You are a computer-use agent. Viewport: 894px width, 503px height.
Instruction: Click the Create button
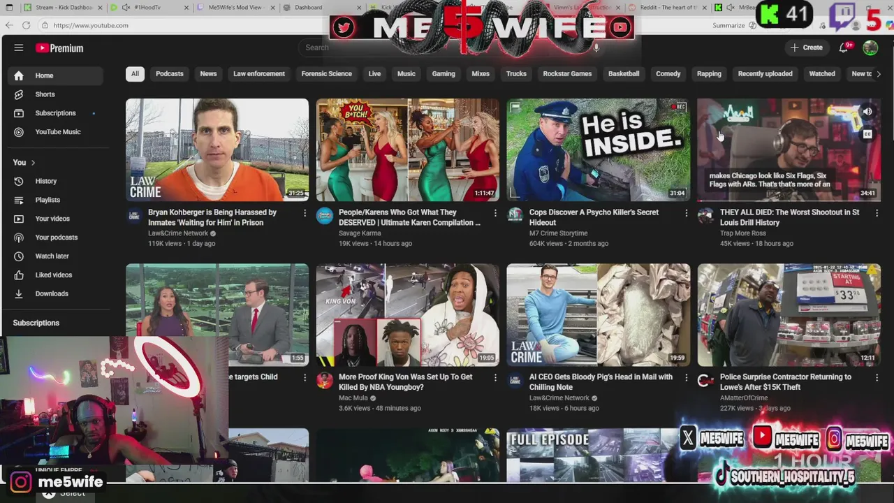(x=806, y=48)
